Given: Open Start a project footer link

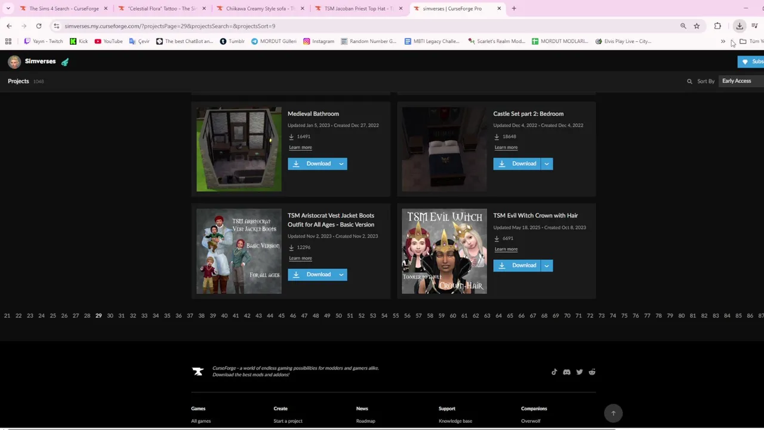Looking at the screenshot, I should (288, 421).
